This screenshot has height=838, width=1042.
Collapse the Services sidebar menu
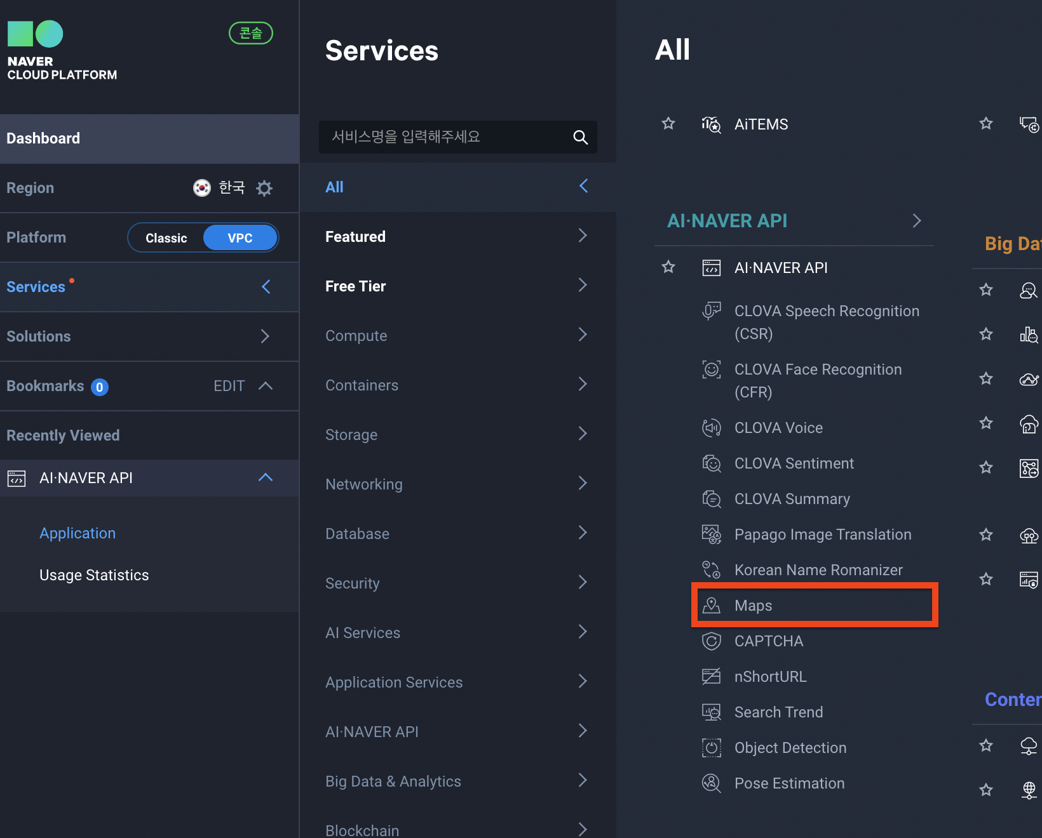[266, 287]
